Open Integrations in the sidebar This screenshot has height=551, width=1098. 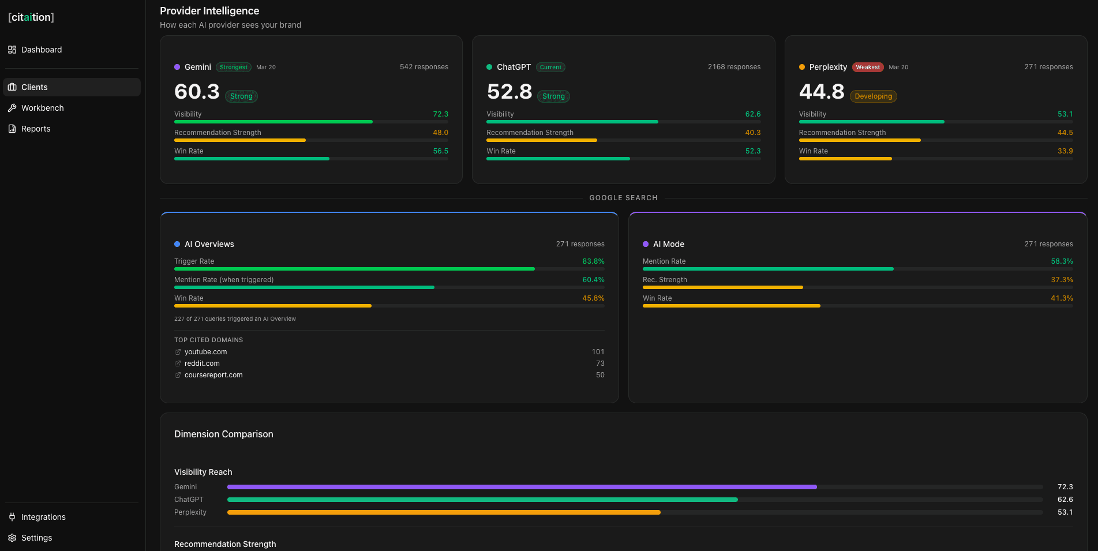point(72,517)
